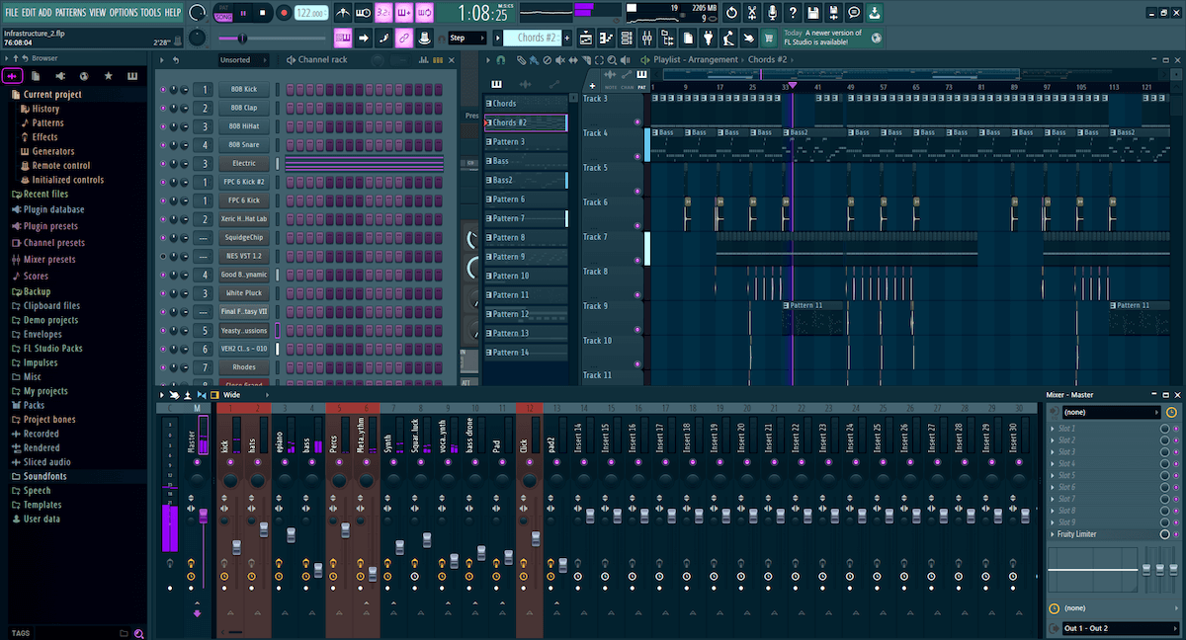1186x640 pixels.
Task: Open the Step snap dropdown
Action: point(466,39)
